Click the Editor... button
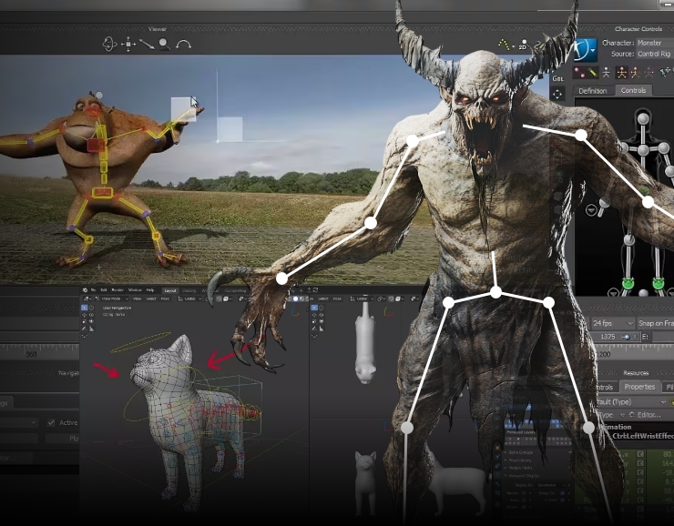The height and width of the screenshot is (526, 674). click(645, 415)
